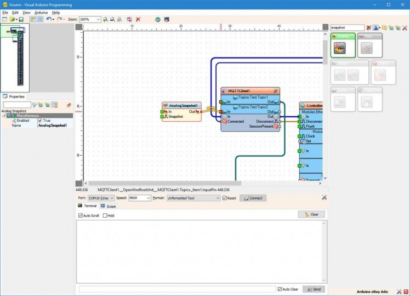Clear the snapshot component search filter
Image resolution: width=410 pixels, height=296 pixels.
coord(369,27)
